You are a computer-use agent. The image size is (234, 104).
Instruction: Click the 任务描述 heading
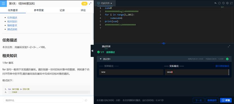point(10,40)
